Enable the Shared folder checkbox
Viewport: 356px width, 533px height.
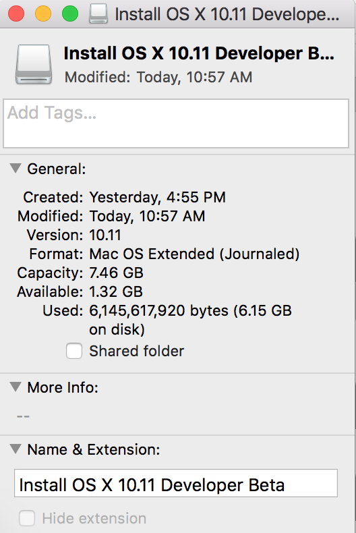click(x=74, y=351)
